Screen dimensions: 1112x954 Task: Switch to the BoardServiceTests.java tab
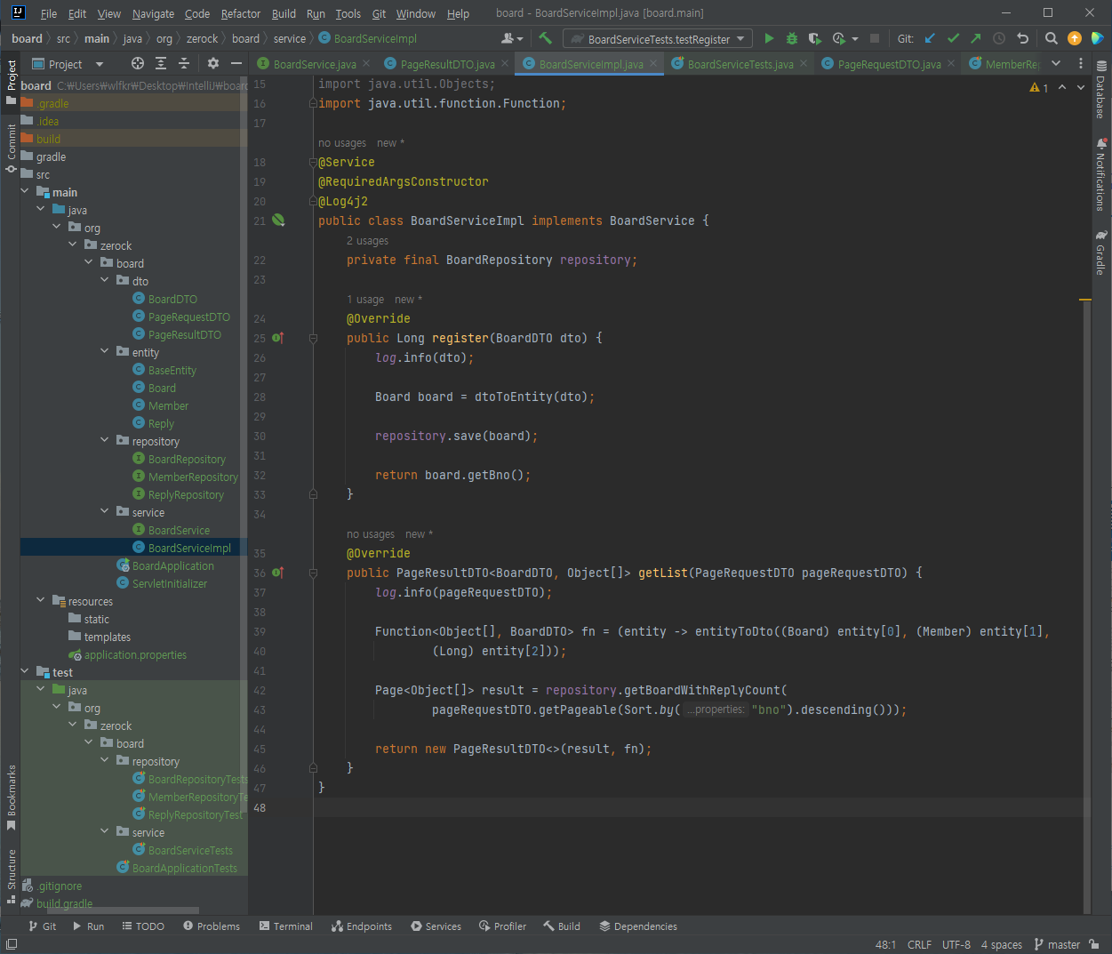(740, 64)
